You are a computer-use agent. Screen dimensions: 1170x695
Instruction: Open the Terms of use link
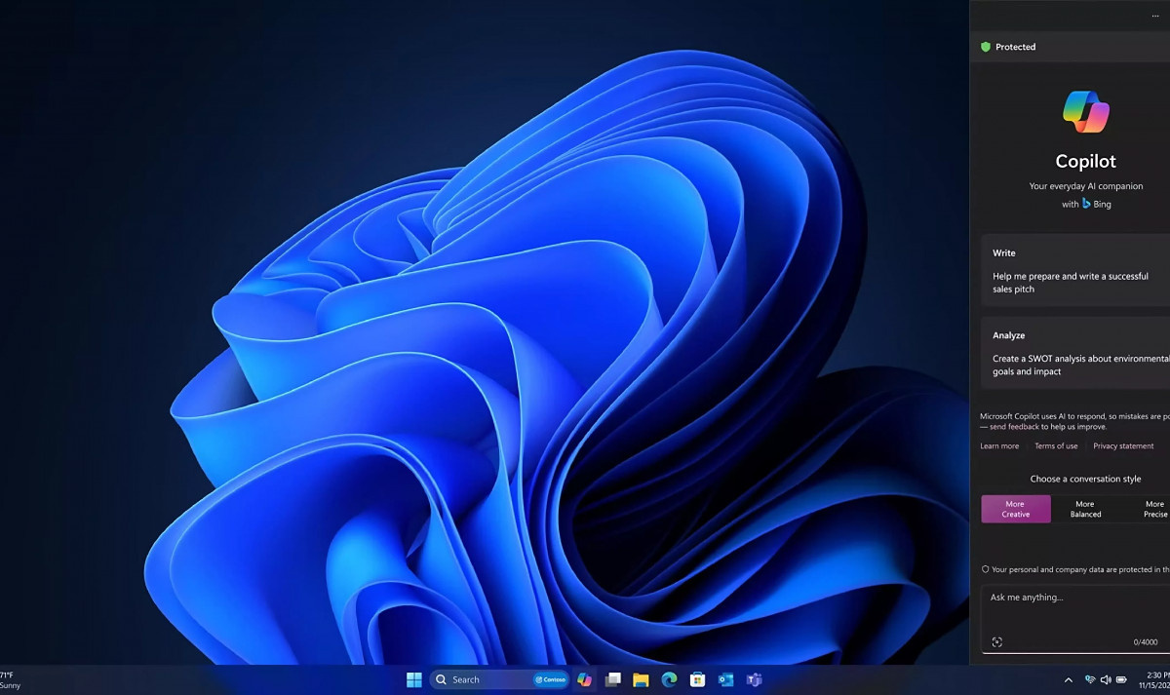pyautogui.click(x=1056, y=446)
